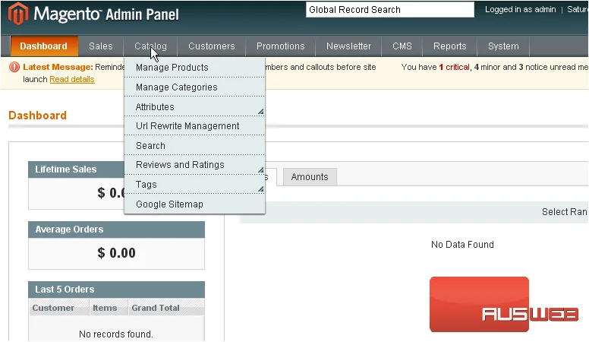Viewport: 589px width, 342px height.
Task: Open the CMS menu
Action: [402, 46]
